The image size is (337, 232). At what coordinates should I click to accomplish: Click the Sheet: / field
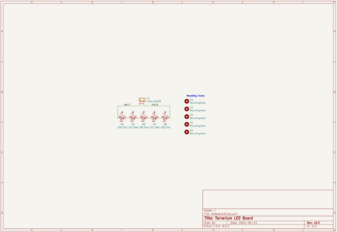210,211
